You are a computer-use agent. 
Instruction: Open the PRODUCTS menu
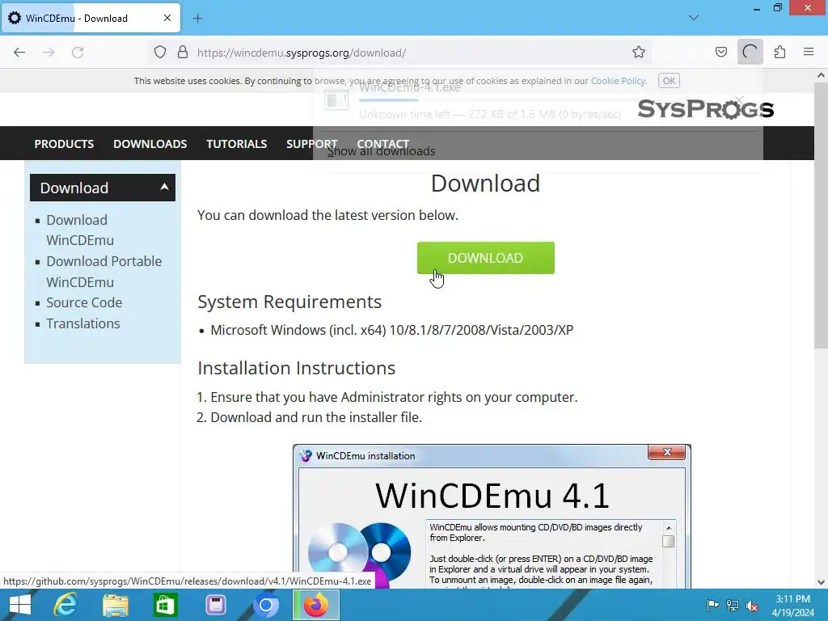click(64, 144)
